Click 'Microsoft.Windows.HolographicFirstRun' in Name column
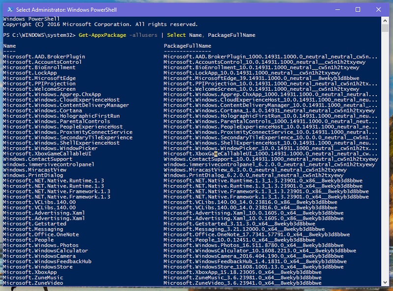The height and width of the screenshot is (291, 393). pyautogui.click(x=61, y=116)
